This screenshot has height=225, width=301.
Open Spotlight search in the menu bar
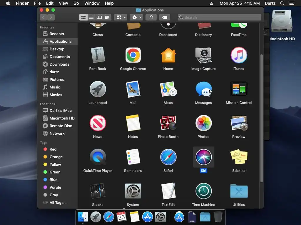pyautogui.click(x=282, y=3)
